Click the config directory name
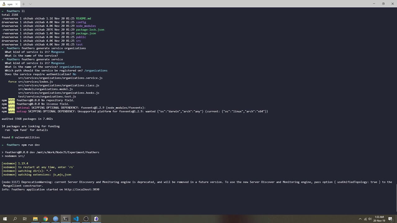Viewport: 397px width, 223px height. 81,22
